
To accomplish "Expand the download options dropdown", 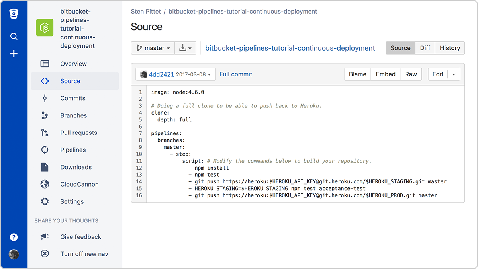I will pyautogui.click(x=185, y=48).
